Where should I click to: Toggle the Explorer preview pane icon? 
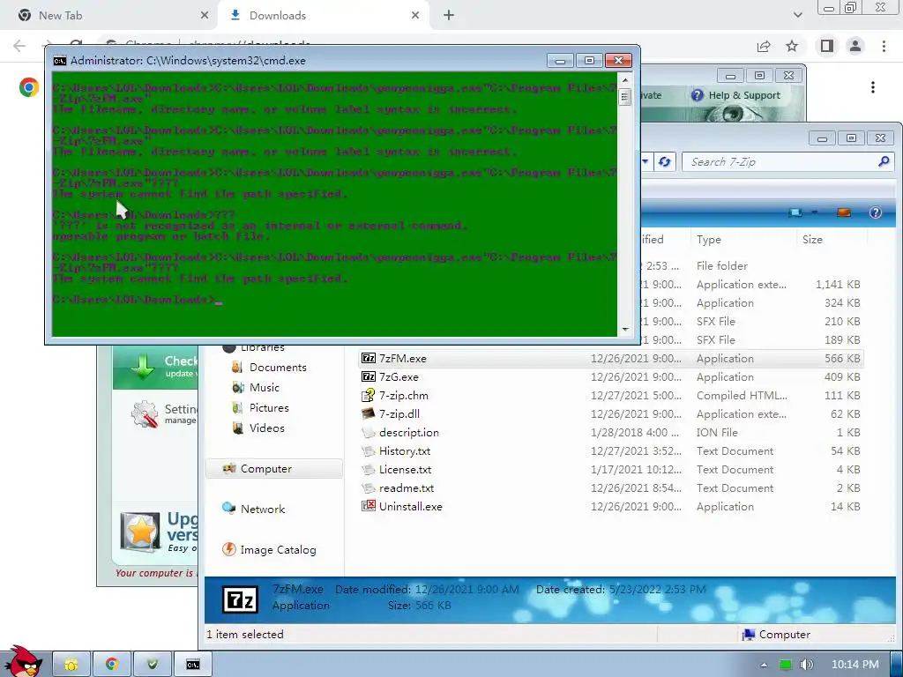[x=844, y=213]
